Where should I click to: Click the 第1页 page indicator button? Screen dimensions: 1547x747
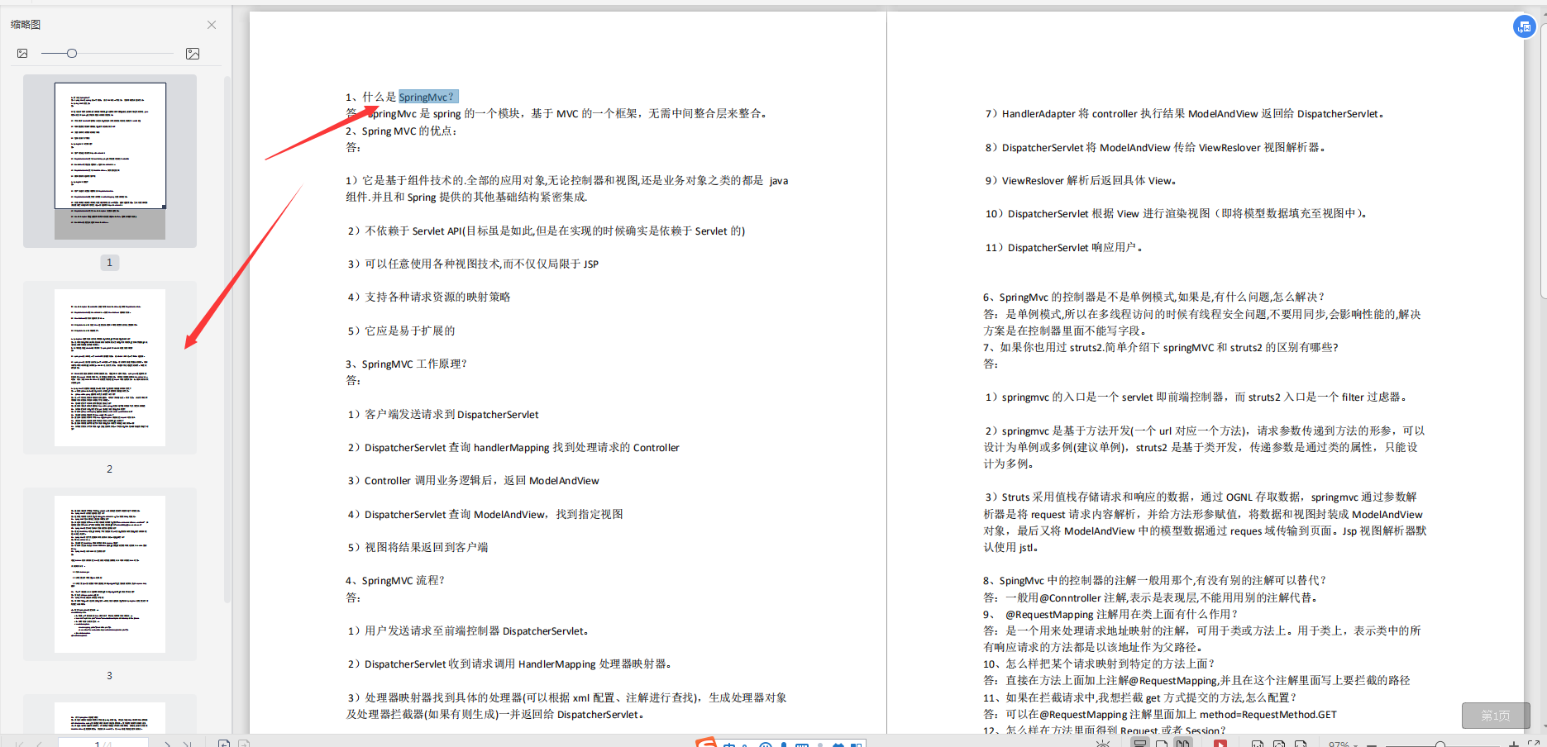tap(1495, 716)
